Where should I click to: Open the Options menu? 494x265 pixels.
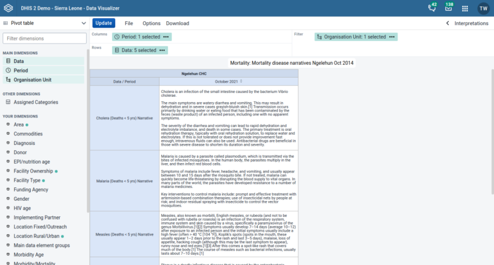[x=151, y=23]
